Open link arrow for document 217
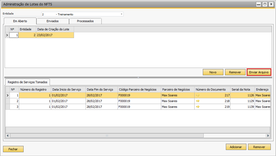Image resolution: width=276 pixels, height=156 pixels. coord(198,95)
